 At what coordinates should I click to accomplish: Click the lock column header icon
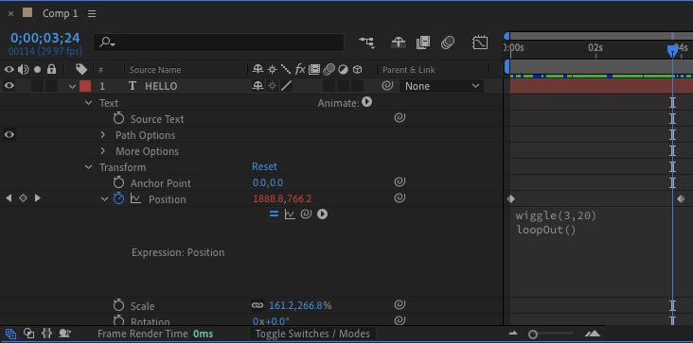click(x=52, y=69)
